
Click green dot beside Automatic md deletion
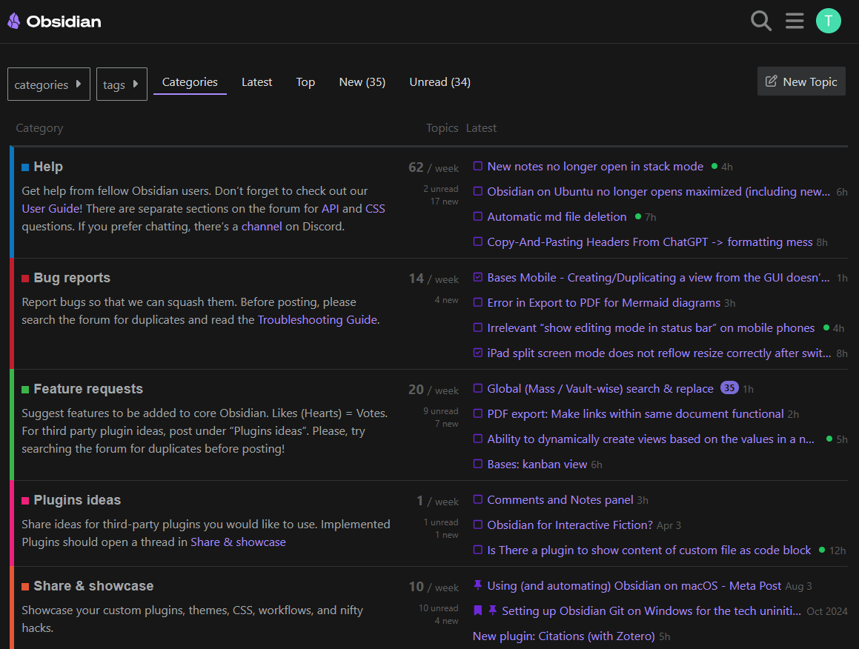637,216
